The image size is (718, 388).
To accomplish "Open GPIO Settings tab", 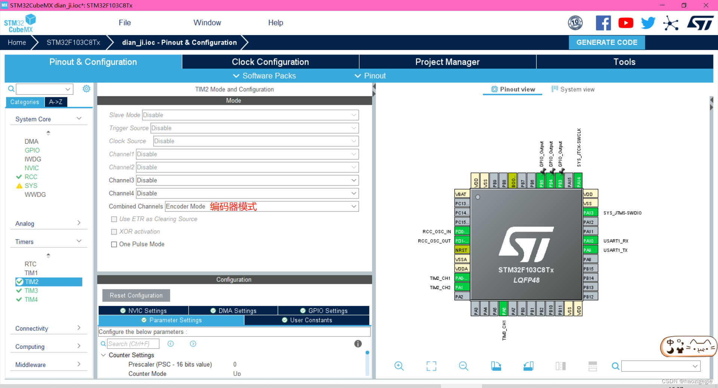I will [x=324, y=310].
